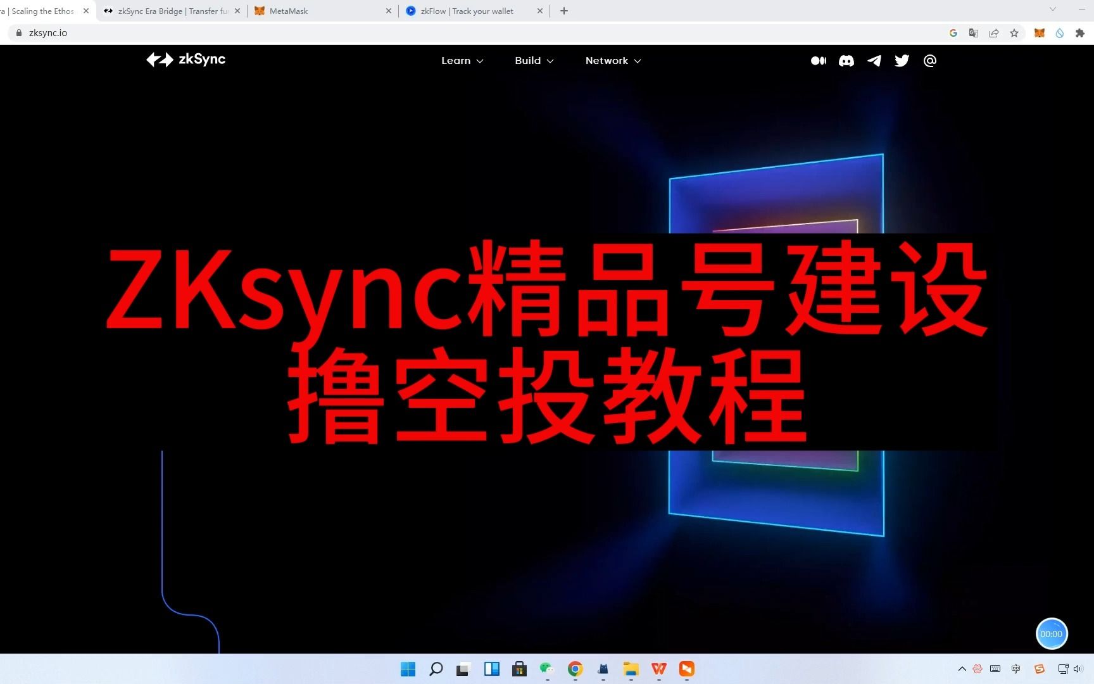1094x684 pixels.
Task: Open Windows Search from the taskbar
Action: 436,669
